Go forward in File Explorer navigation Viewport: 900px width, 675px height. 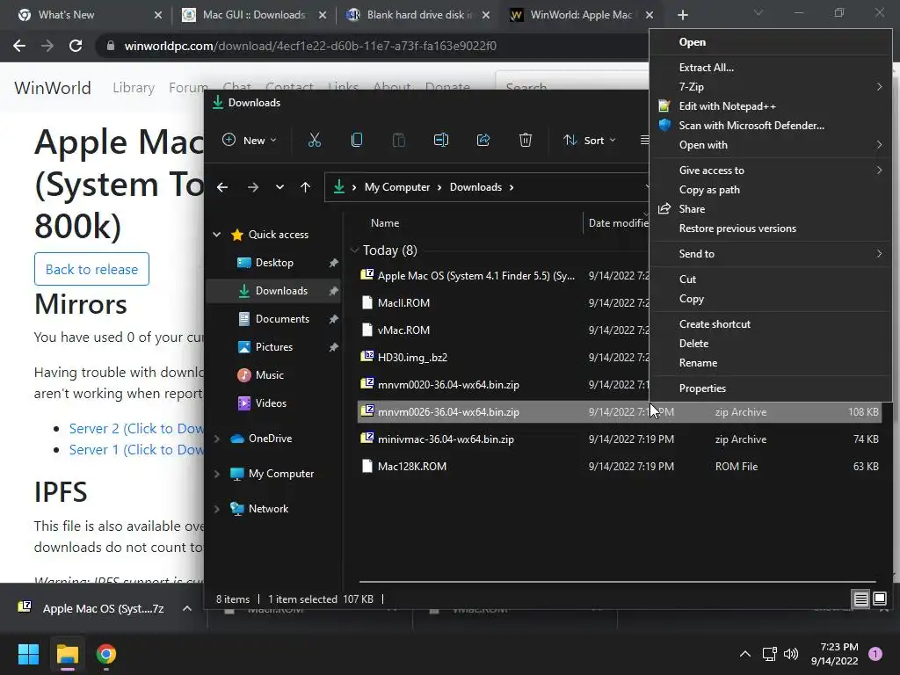(252, 187)
